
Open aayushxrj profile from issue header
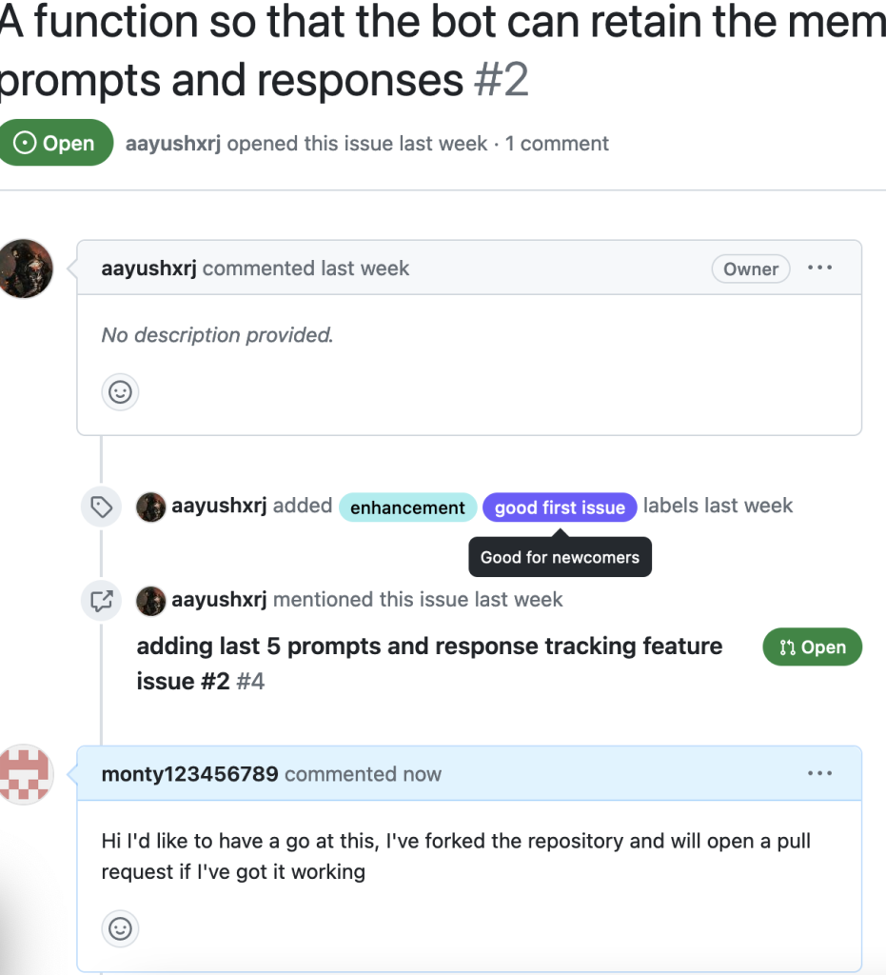tap(172, 144)
